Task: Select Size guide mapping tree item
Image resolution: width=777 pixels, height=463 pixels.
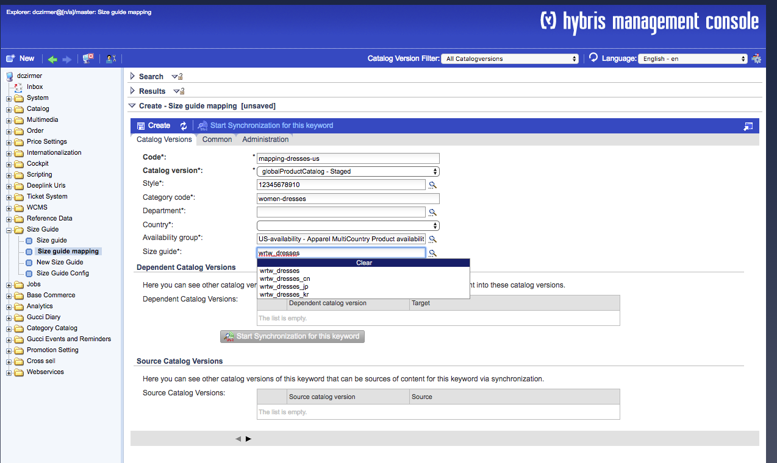Action: (x=68, y=252)
